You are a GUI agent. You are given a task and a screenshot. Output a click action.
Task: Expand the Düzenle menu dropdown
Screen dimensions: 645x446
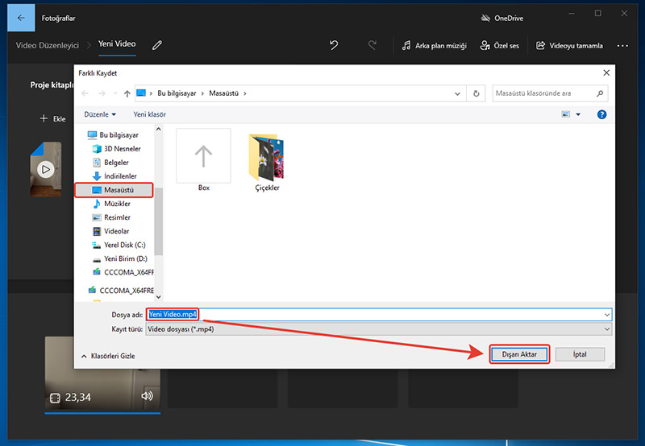point(100,115)
